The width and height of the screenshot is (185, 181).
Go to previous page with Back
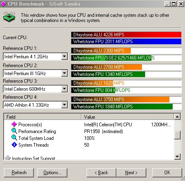pyautogui.click(x=101, y=173)
